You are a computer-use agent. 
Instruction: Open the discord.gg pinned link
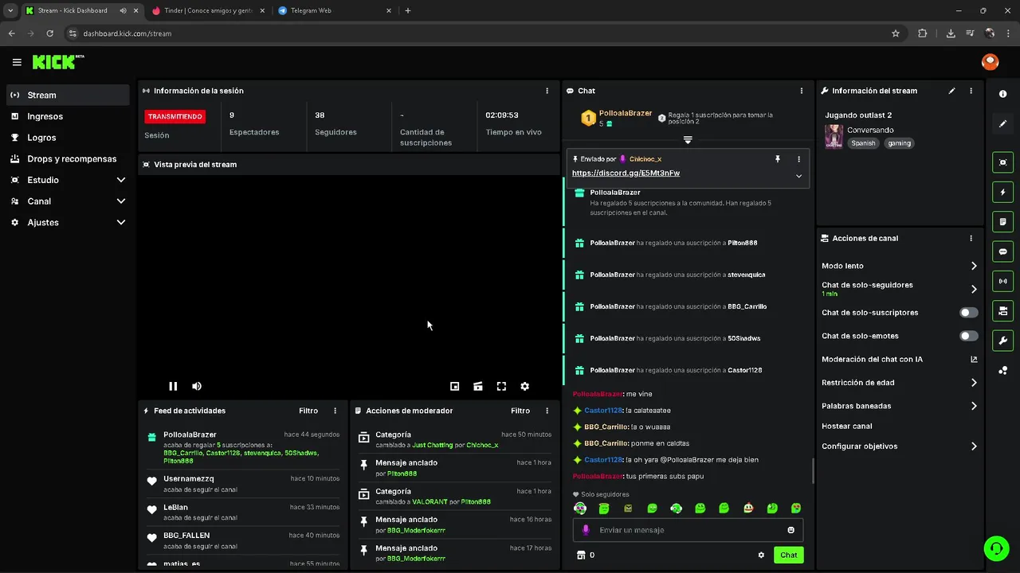[x=626, y=173]
